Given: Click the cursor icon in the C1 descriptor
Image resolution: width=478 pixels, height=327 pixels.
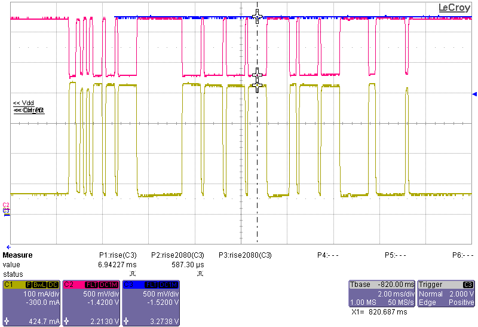Looking at the screenshot, I should click(x=7, y=321).
